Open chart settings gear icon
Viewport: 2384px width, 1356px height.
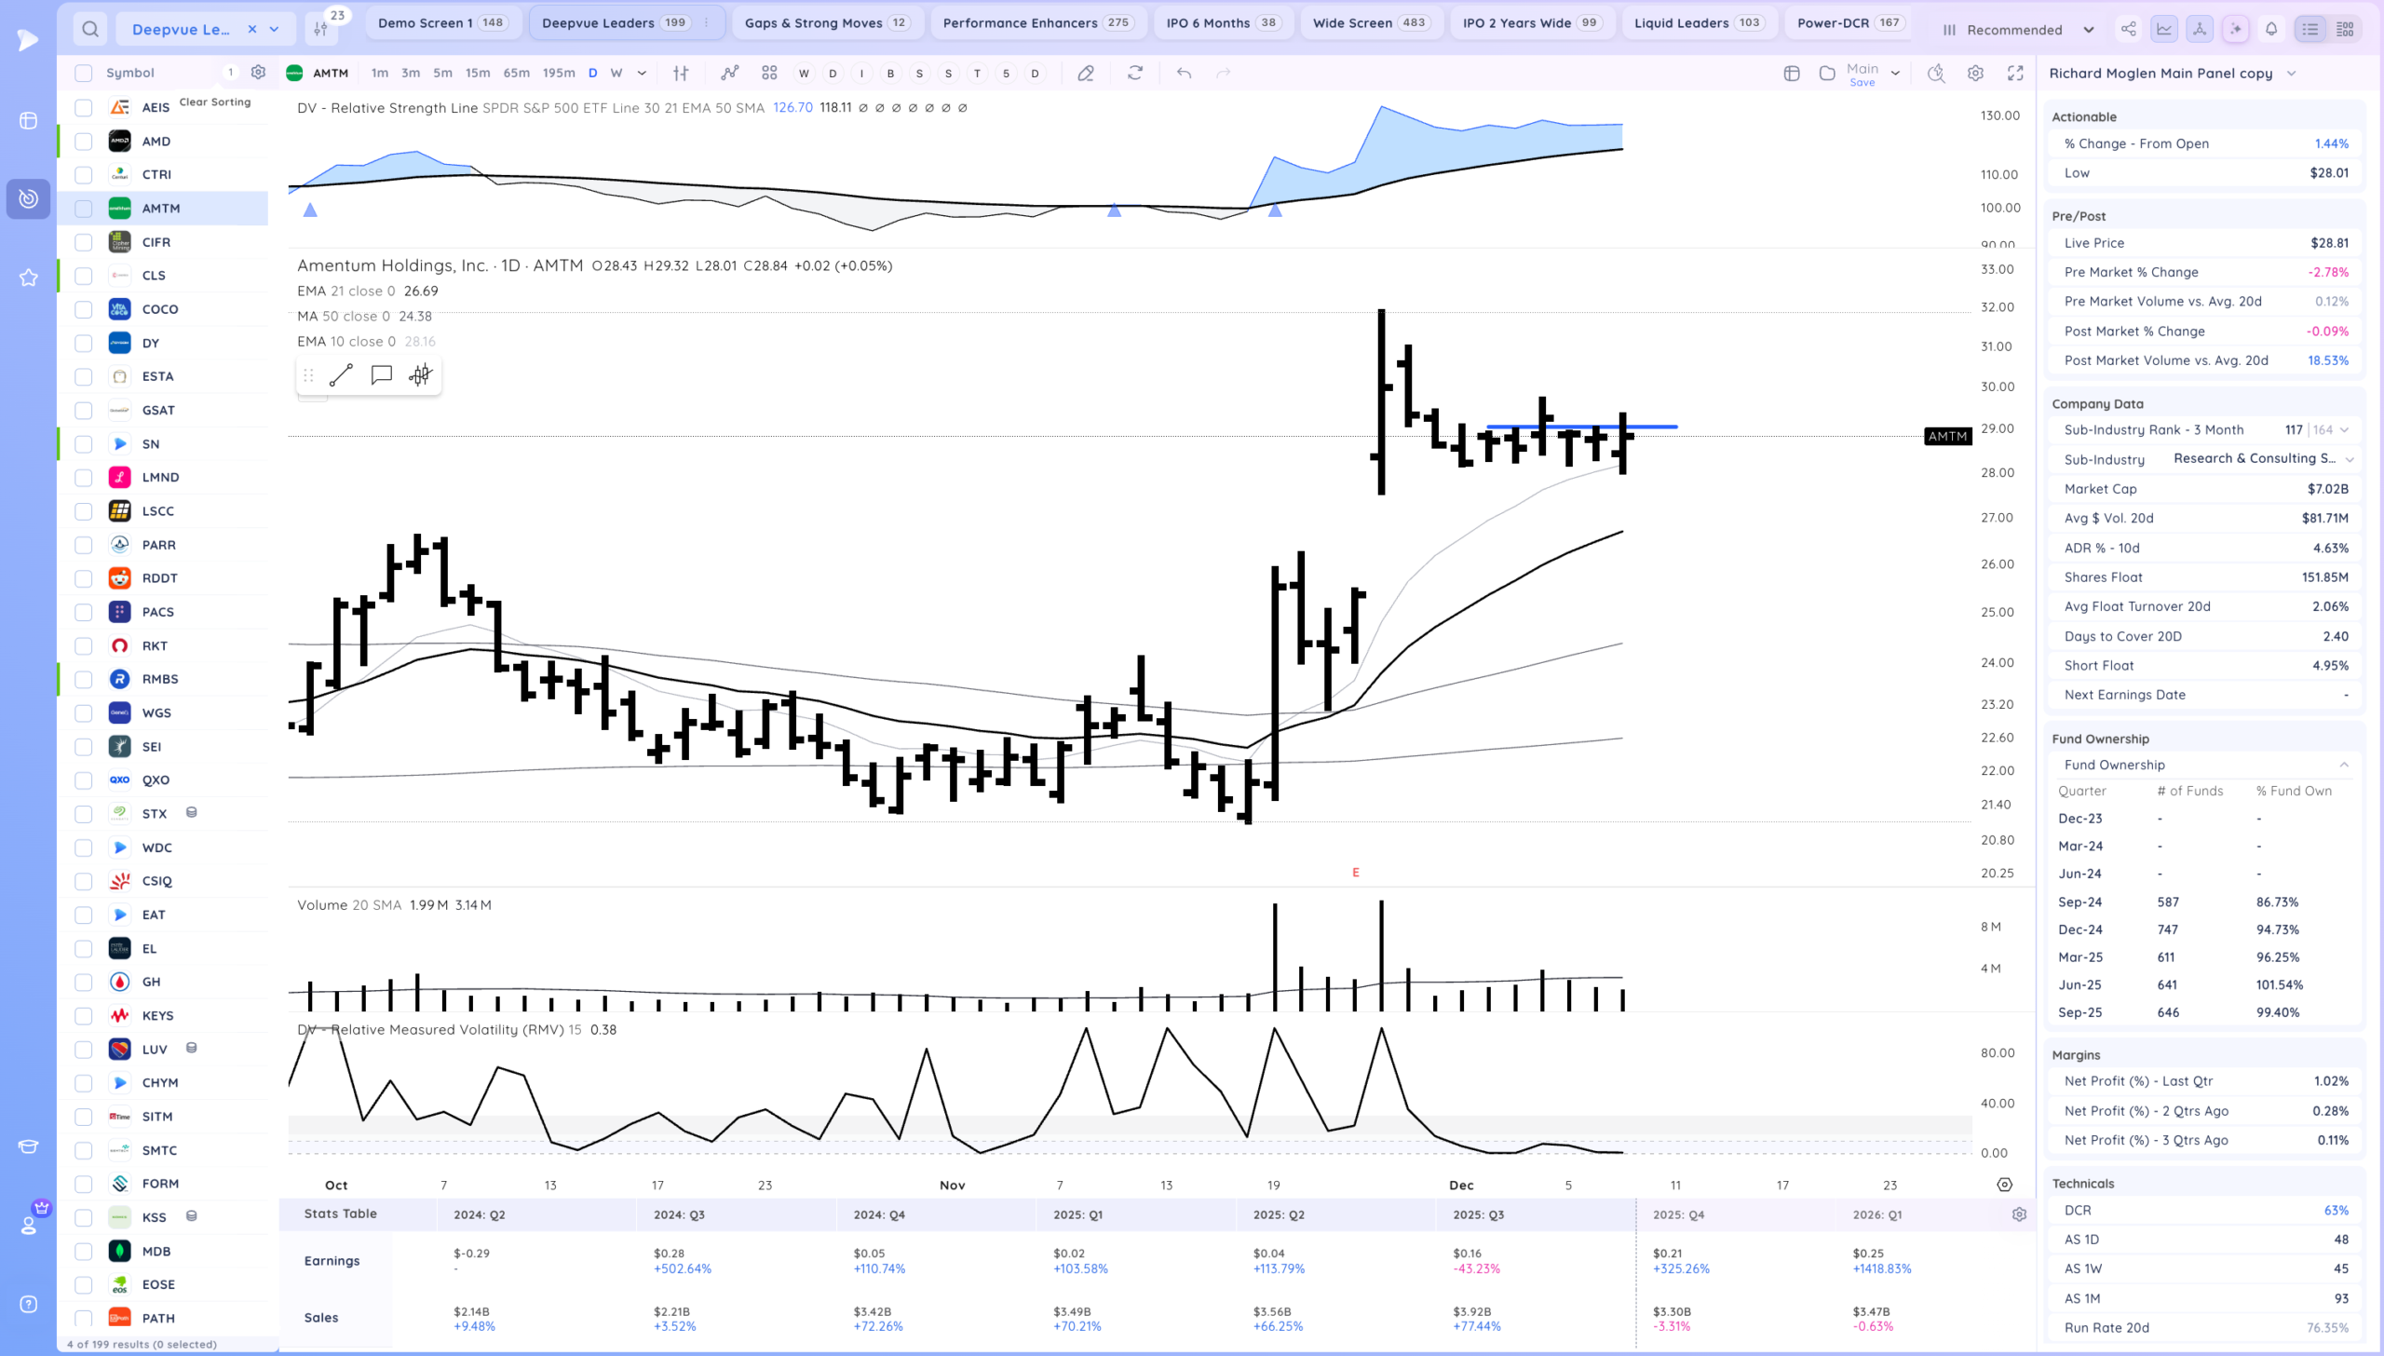click(x=1975, y=73)
